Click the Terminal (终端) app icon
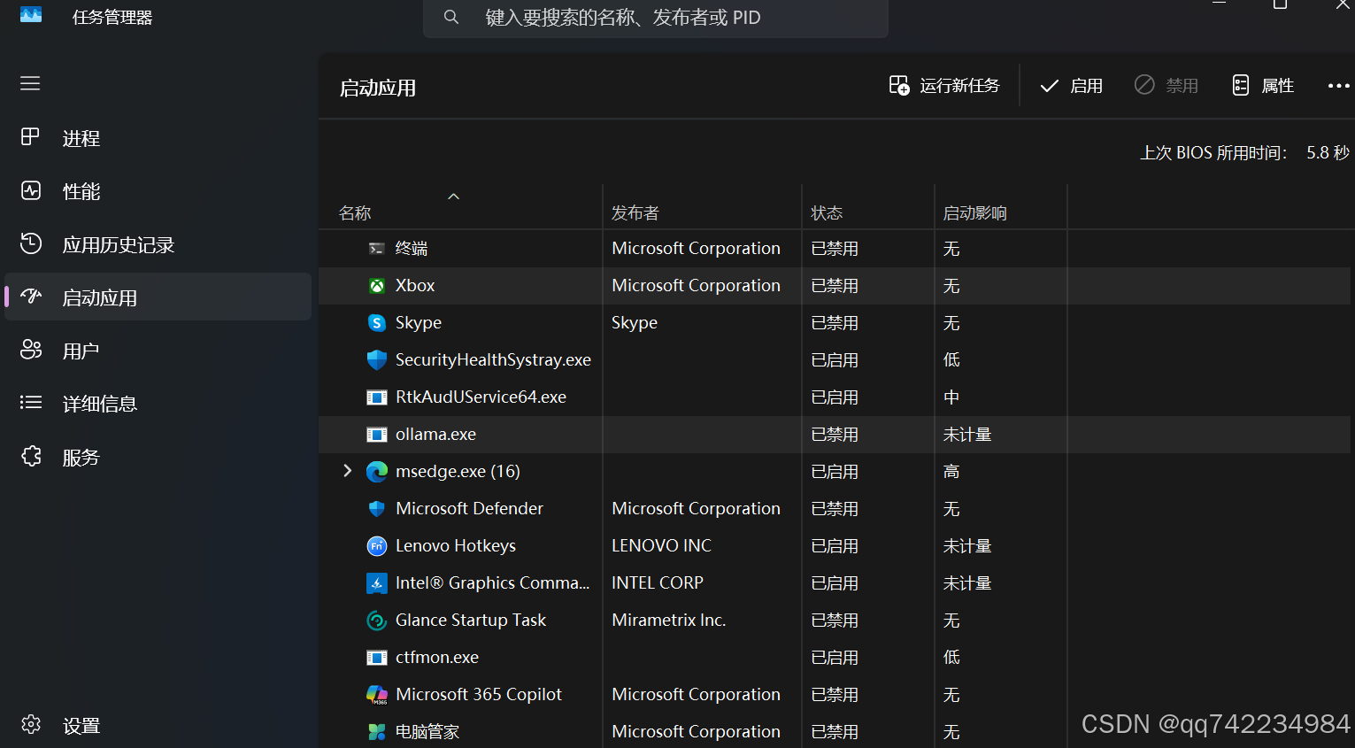Image resolution: width=1355 pixels, height=748 pixels. [x=377, y=249]
